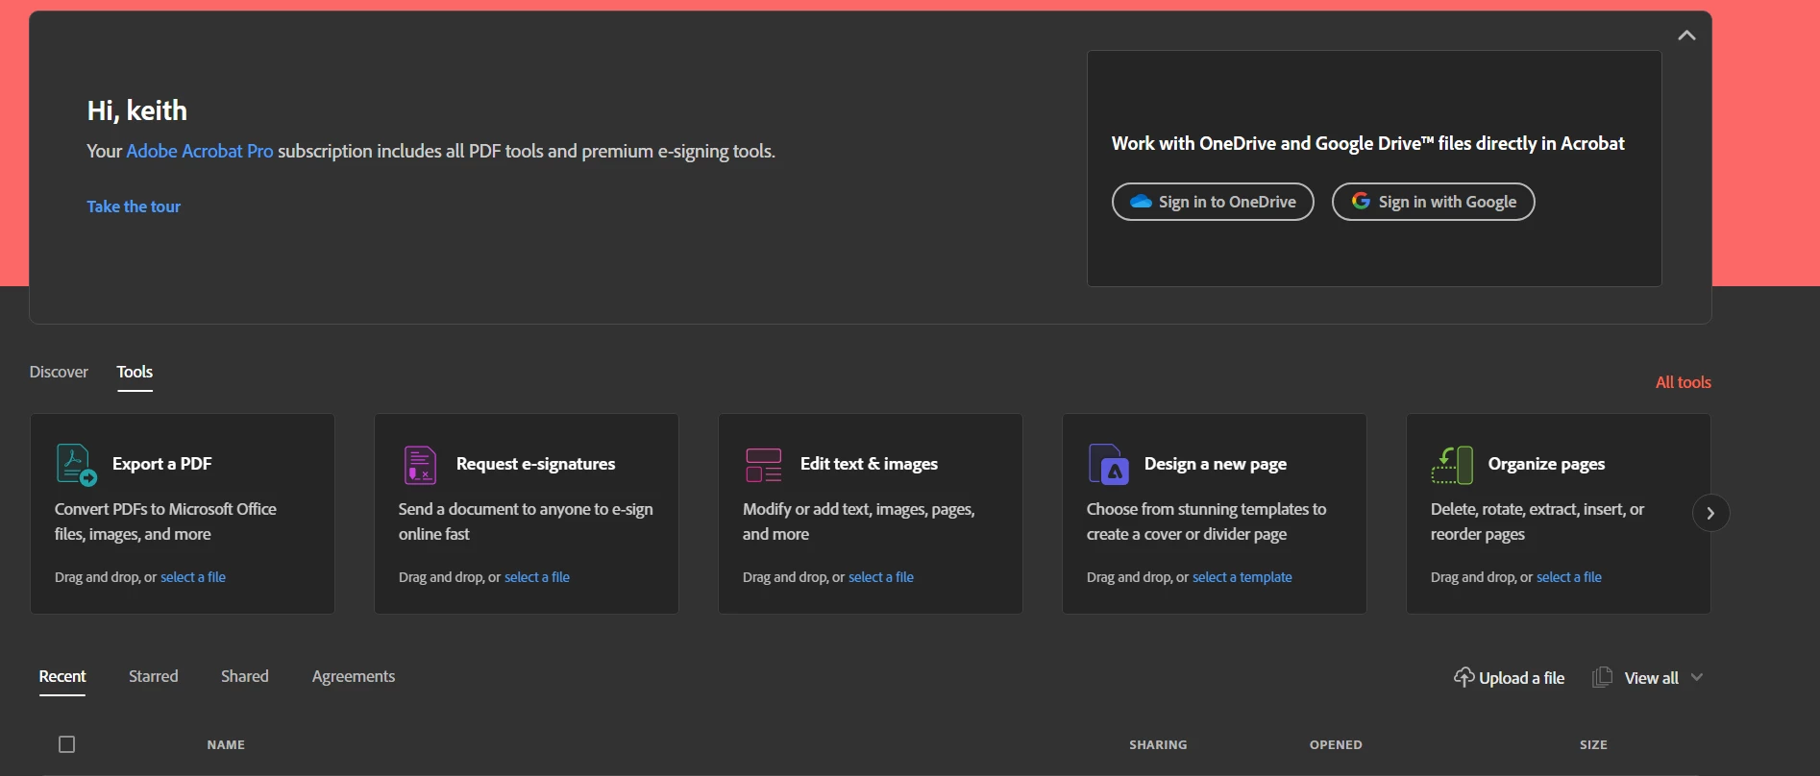Click 'Delete, rotate, extract, insert' description

click(x=1537, y=521)
